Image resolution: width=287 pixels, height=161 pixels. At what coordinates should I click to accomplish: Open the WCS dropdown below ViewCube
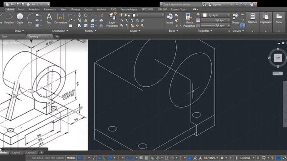click(278, 73)
